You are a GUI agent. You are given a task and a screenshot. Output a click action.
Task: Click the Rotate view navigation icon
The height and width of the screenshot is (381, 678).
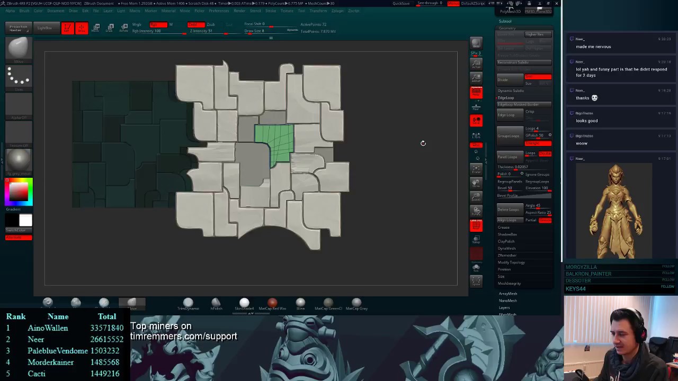pyautogui.click(x=476, y=211)
